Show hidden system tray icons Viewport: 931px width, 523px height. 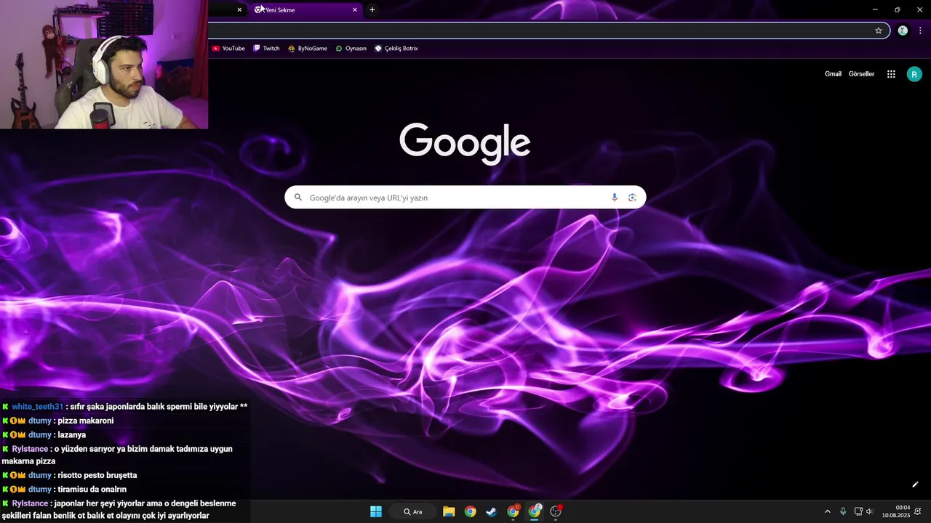tap(827, 511)
